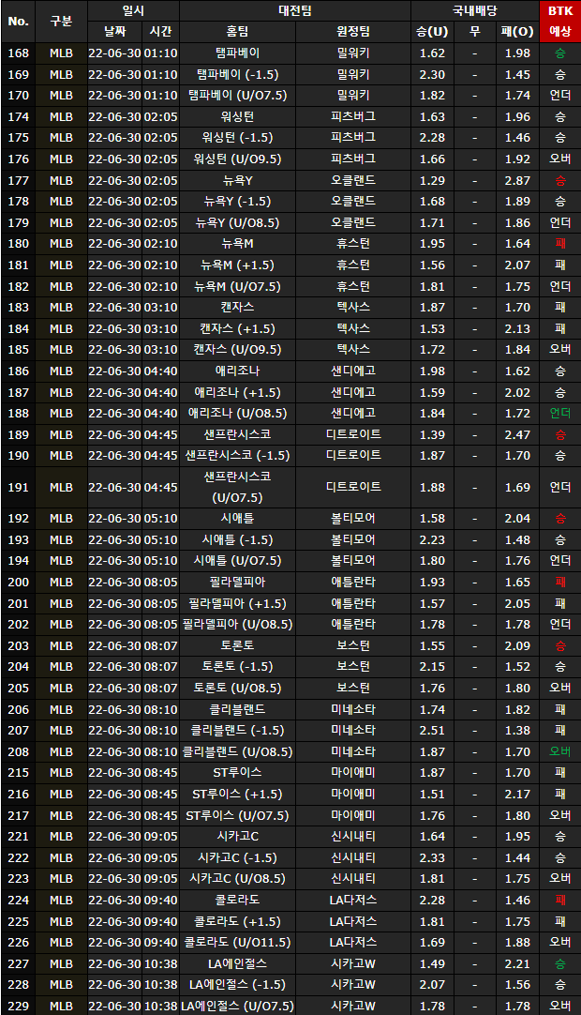Click 토론토 (-1.5) home team cell

(237, 666)
